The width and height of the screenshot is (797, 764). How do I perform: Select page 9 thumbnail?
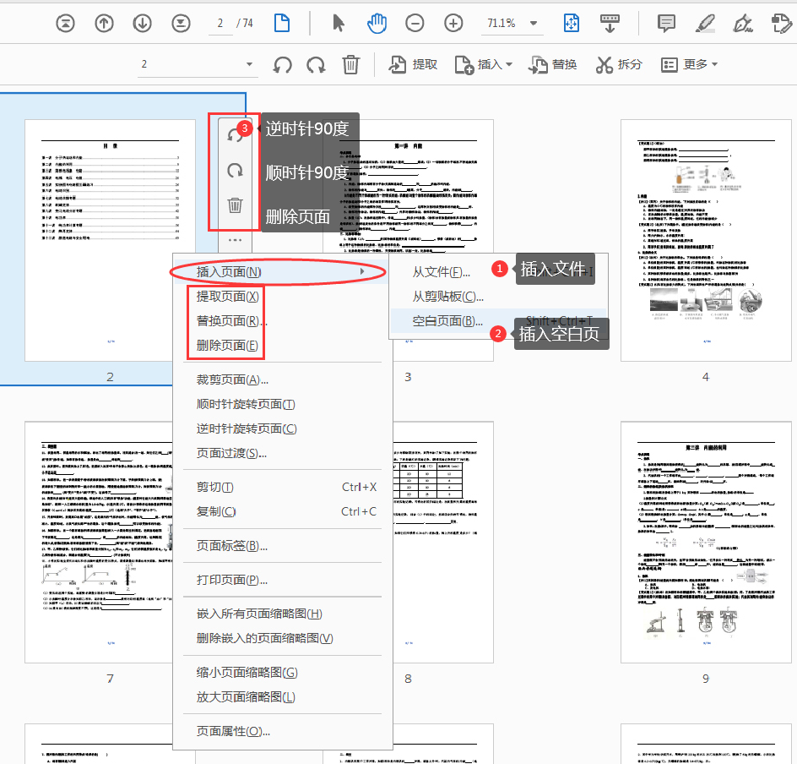tap(706, 542)
